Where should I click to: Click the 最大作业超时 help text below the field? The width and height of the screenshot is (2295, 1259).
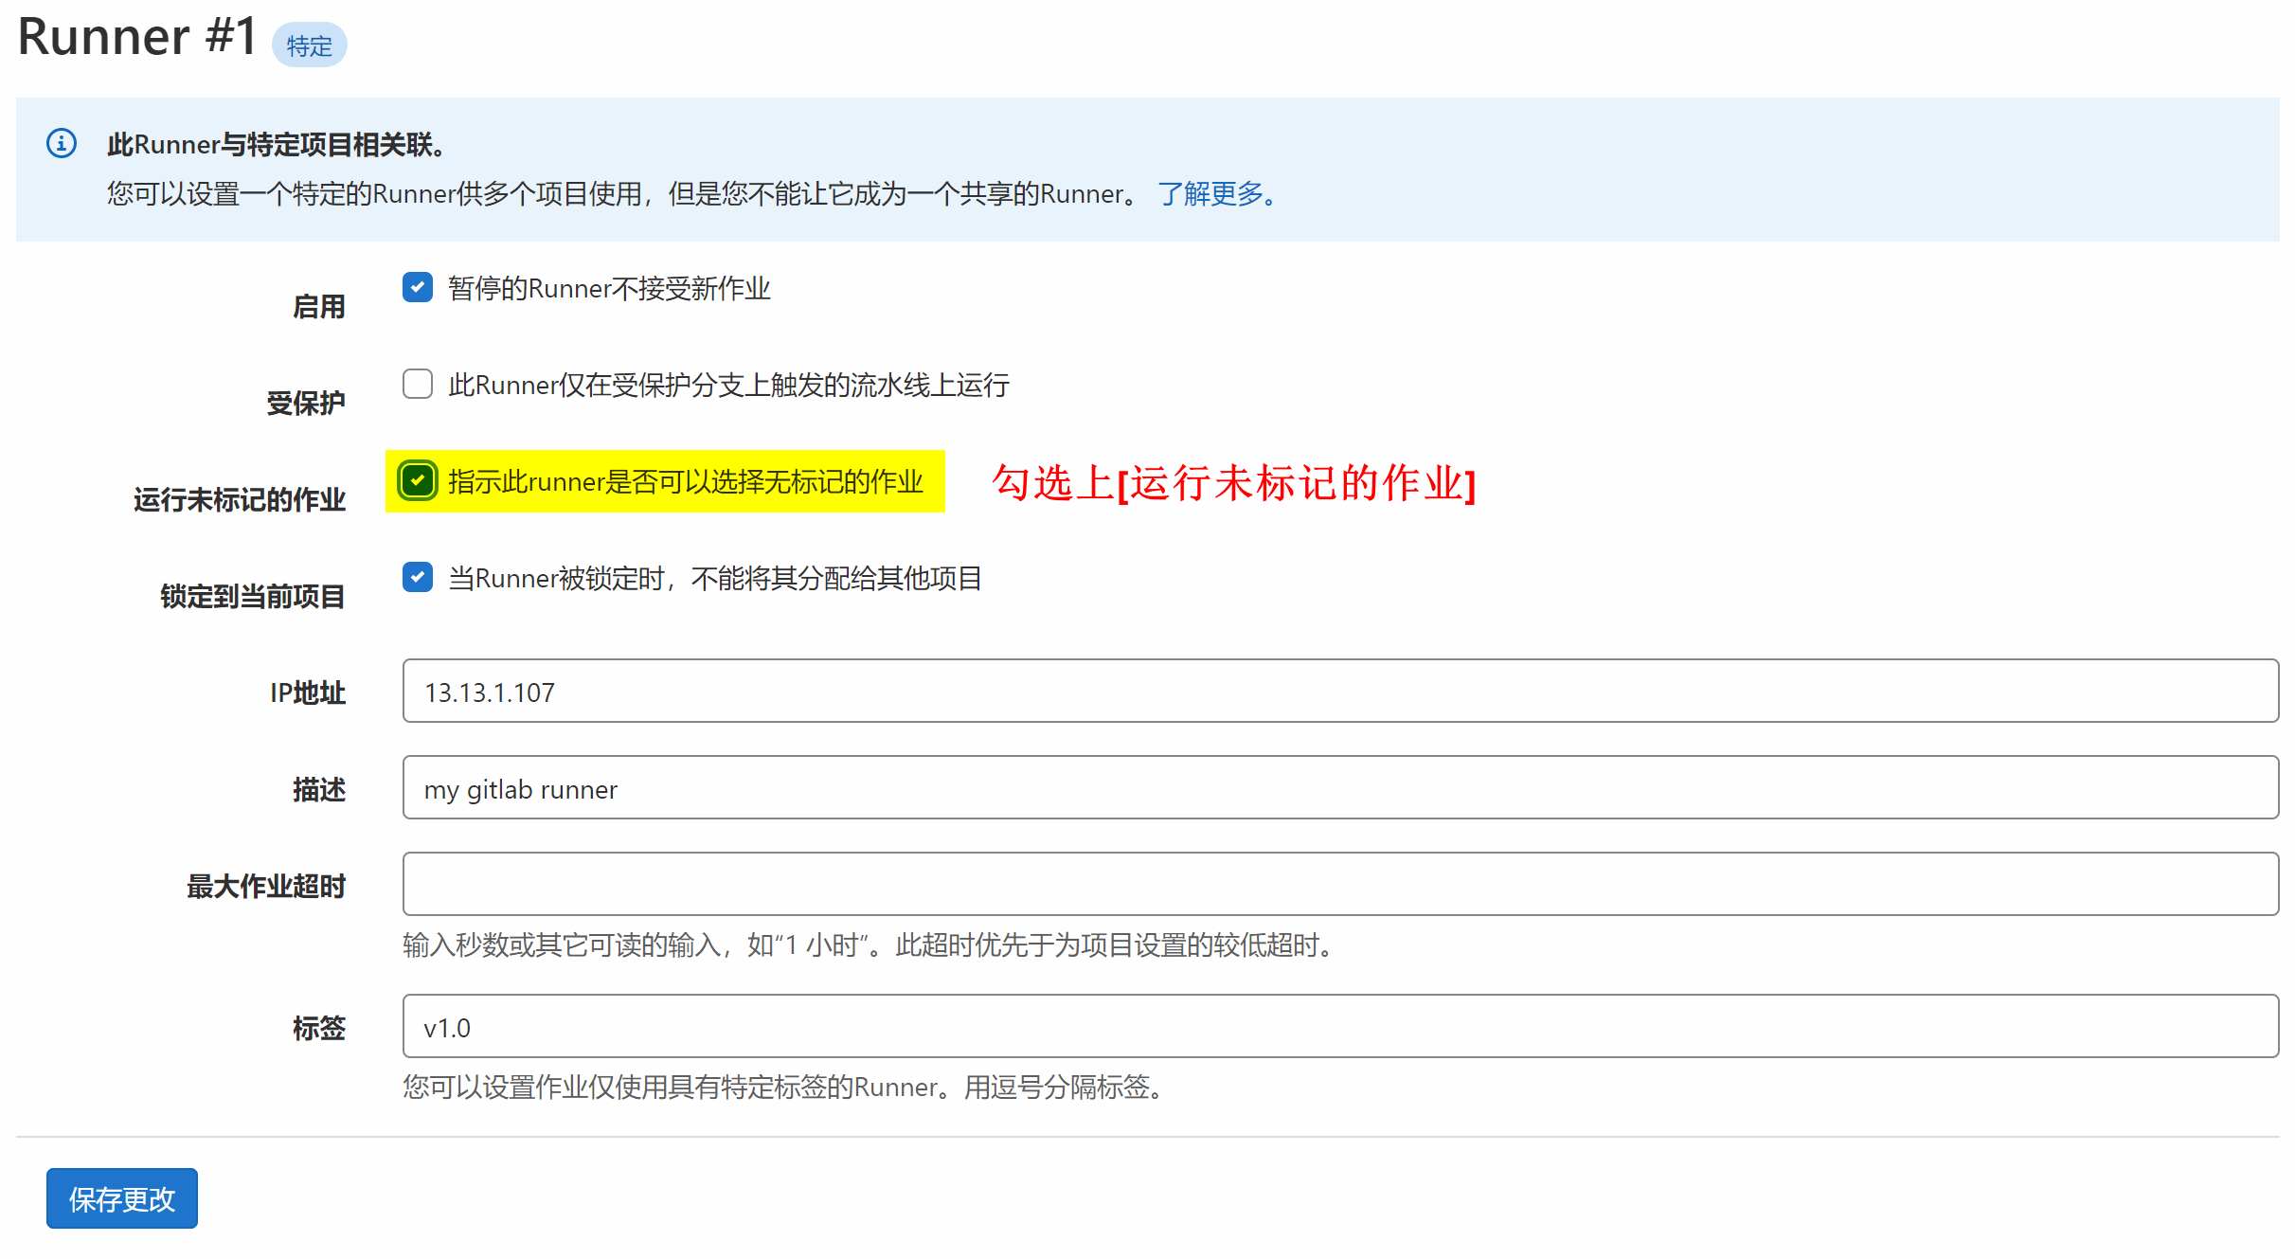pyautogui.click(x=870, y=944)
